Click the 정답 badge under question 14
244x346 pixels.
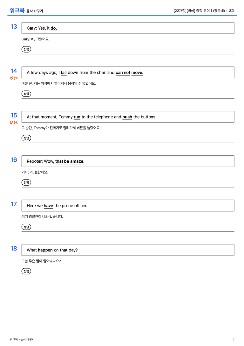click(x=26, y=94)
